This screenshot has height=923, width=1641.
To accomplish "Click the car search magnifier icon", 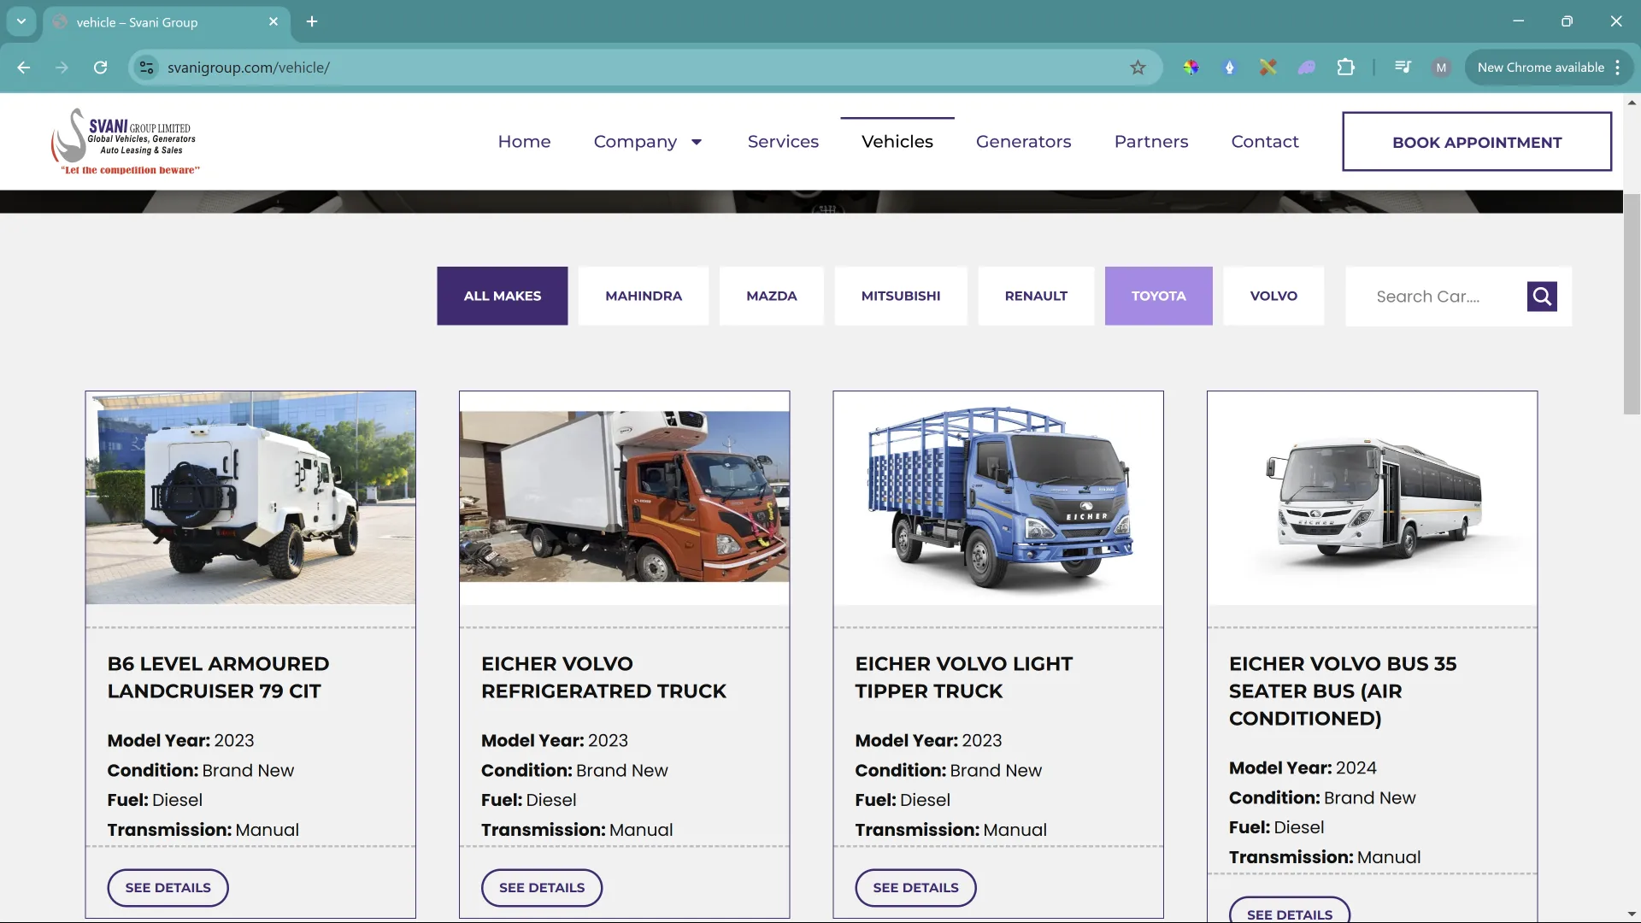I will click(x=1542, y=297).
